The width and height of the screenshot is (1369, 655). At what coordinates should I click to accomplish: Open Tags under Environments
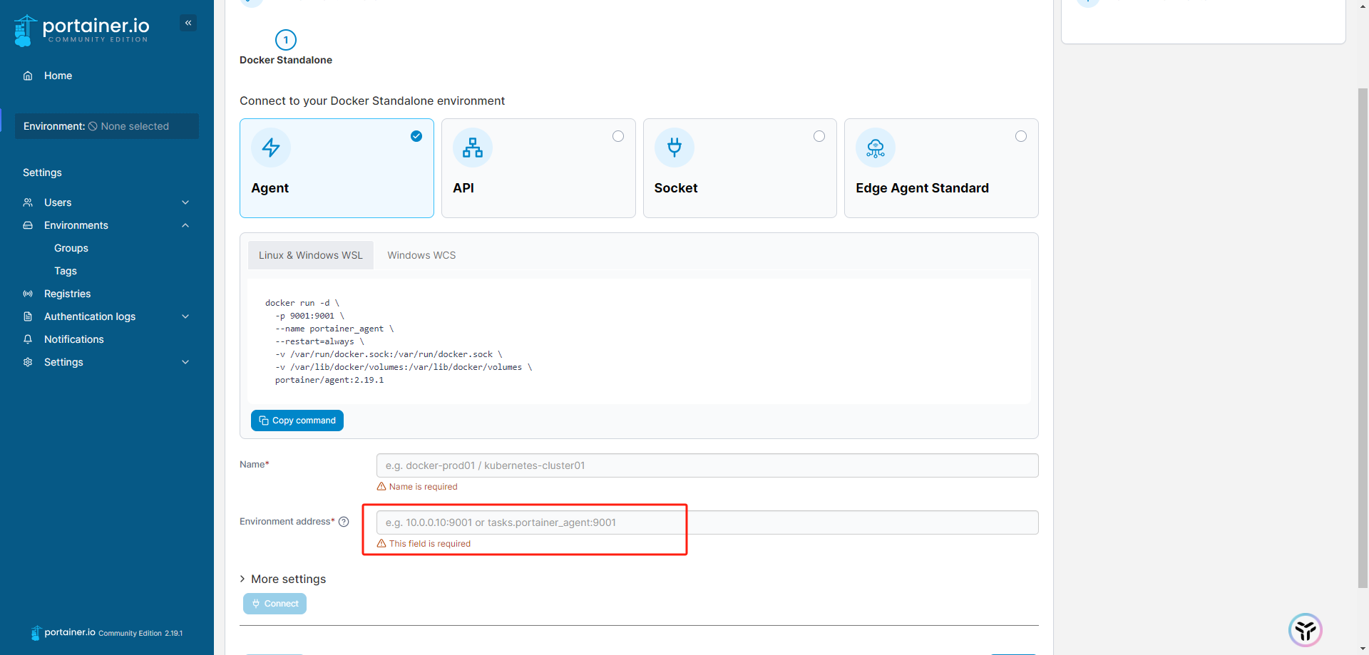(x=66, y=271)
